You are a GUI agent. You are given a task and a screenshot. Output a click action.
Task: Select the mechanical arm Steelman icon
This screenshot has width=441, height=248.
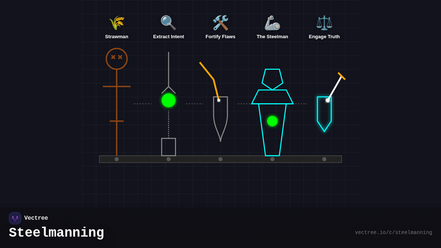click(x=272, y=23)
